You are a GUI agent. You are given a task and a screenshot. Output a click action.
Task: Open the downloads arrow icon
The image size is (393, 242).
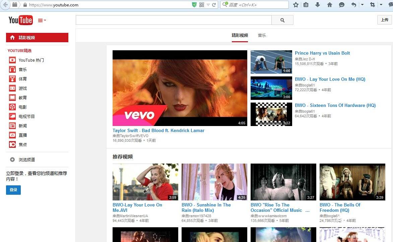(318, 5)
